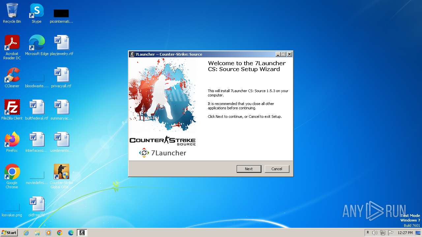Open Chrome from the taskbar
Viewport: 422px width, 237px height.
pos(60,233)
